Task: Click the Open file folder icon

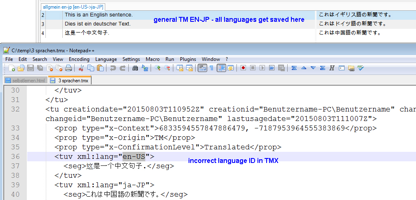Action: tap(21, 68)
